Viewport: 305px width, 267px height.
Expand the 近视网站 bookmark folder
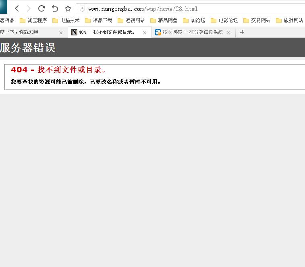coord(131,21)
